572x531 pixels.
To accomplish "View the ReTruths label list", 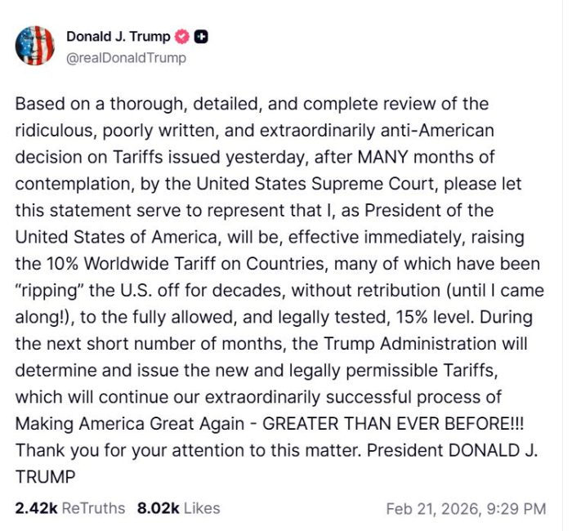I will point(94,508).
